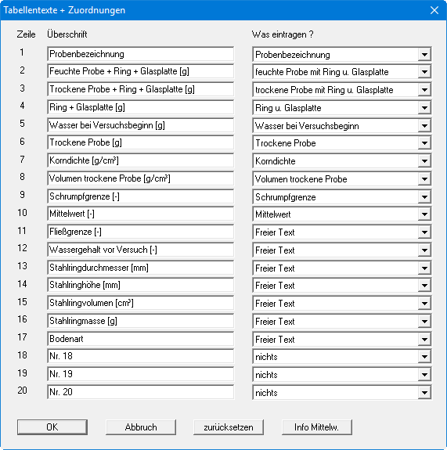
Task: Open the Freier Text dropdown for row 13
Action: [x=424, y=268]
